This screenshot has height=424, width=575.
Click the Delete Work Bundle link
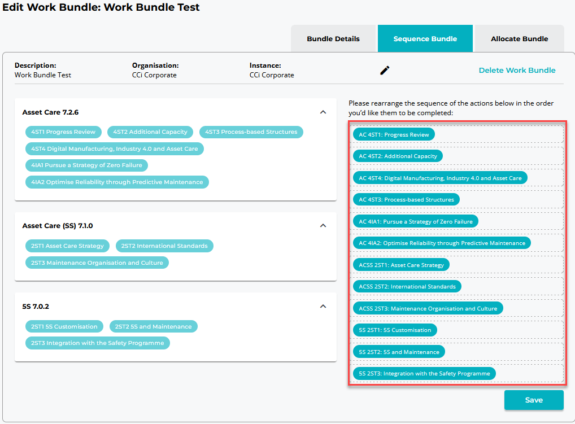coord(517,71)
